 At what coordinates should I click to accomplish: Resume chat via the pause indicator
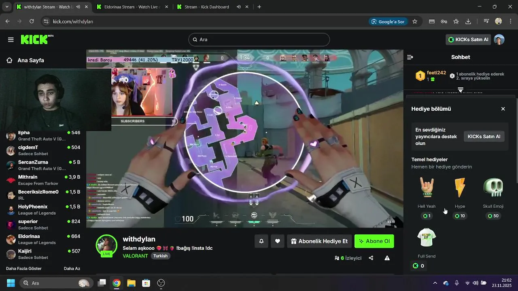(461, 89)
